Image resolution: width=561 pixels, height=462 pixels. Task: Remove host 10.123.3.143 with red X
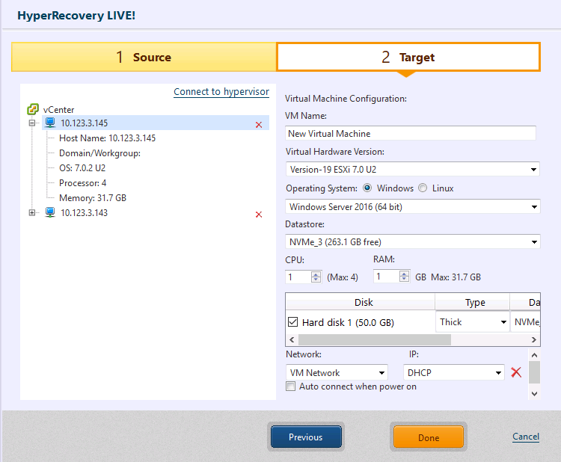tap(259, 215)
